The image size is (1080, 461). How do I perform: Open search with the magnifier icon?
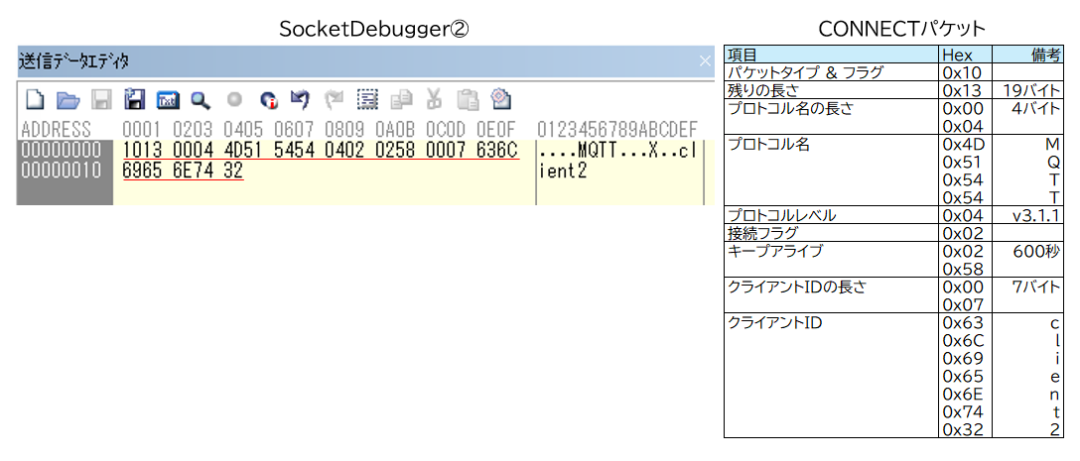point(201,100)
